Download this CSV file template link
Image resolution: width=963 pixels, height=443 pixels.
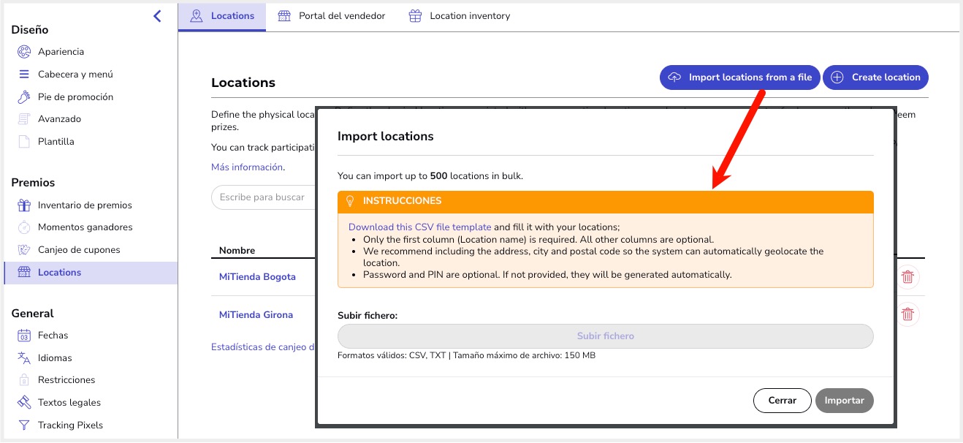click(x=420, y=227)
